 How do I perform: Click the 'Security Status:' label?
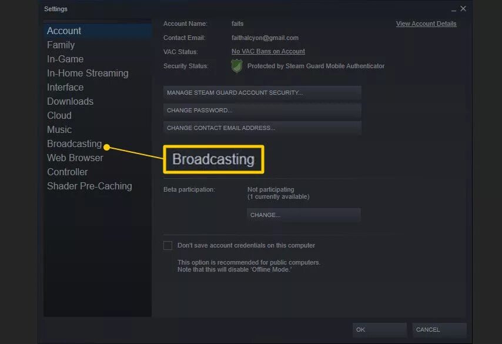click(186, 66)
